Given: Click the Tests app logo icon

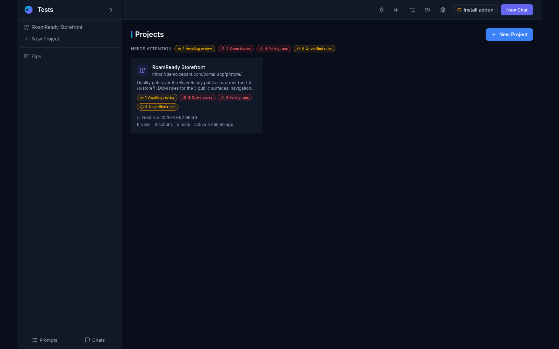Looking at the screenshot, I should (x=29, y=10).
